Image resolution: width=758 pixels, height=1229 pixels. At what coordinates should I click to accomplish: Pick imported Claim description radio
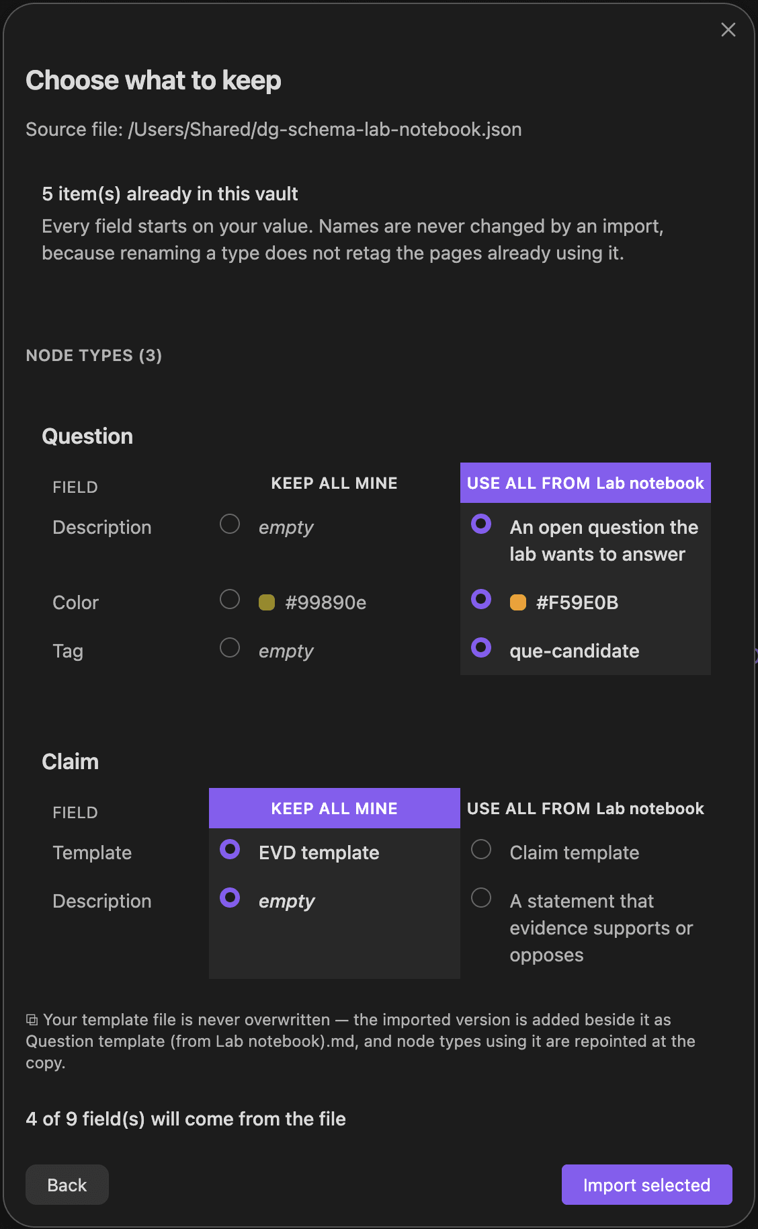[x=481, y=898]
